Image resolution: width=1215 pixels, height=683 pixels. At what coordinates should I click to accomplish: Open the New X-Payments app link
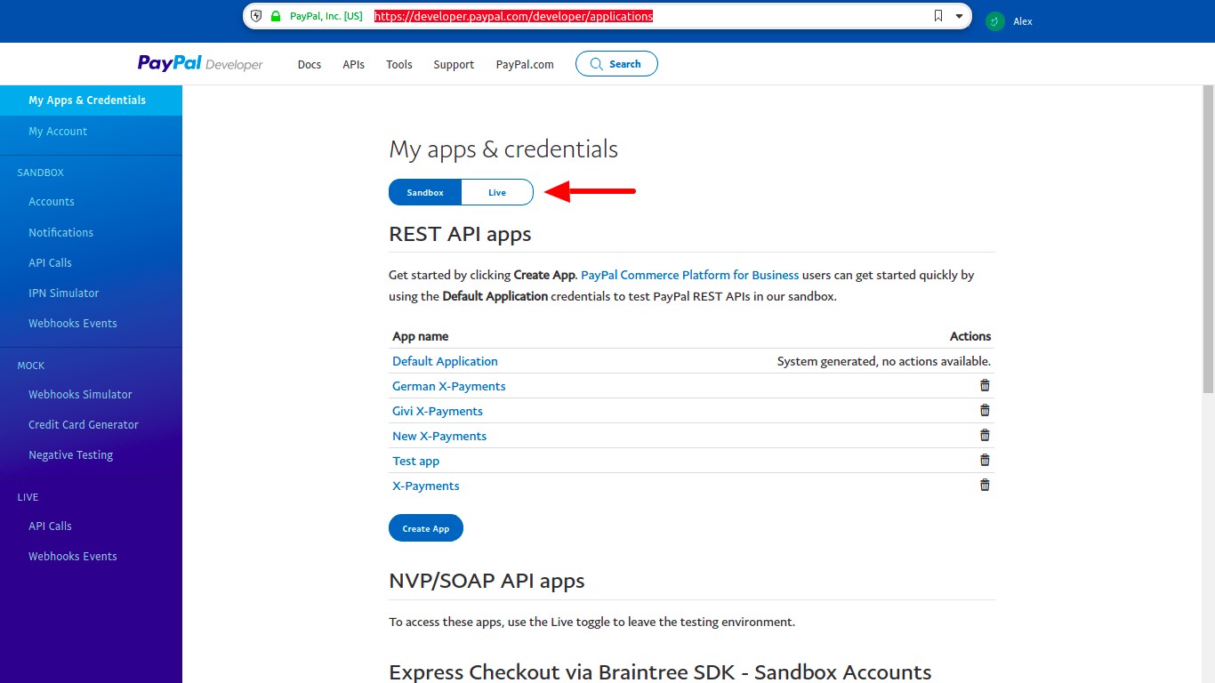(439, 436)
